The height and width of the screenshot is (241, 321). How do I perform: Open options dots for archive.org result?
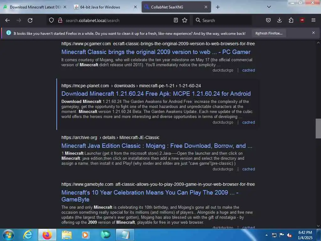coord(238,169)
